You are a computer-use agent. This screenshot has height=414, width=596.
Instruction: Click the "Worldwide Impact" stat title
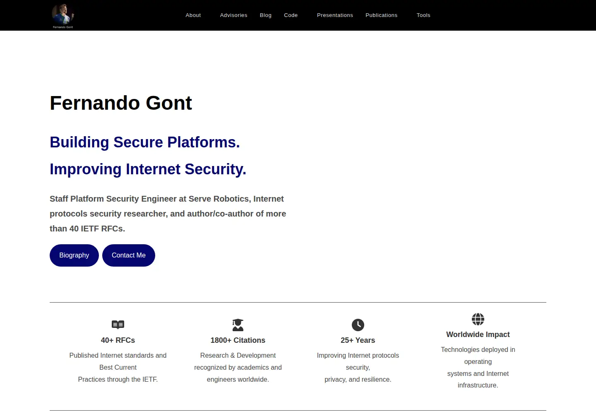tap(478, 335)
